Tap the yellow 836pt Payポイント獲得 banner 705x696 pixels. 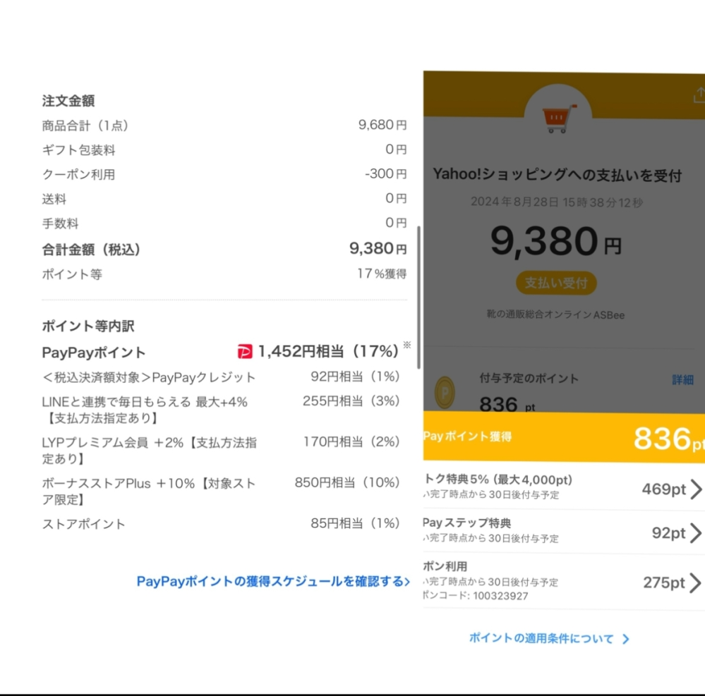point(564,437)
